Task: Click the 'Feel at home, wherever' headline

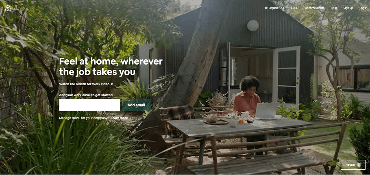Action: click(x=111, y=61)
